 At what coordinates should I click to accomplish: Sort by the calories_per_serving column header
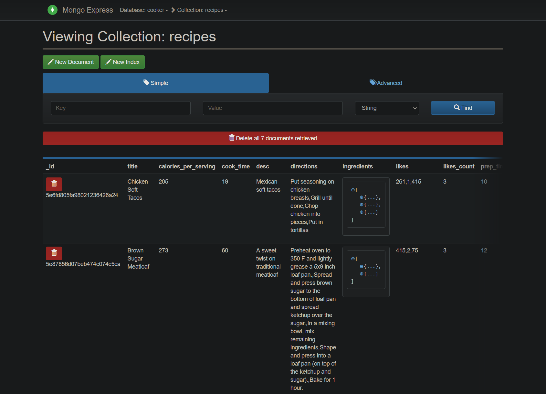[187, 166]
